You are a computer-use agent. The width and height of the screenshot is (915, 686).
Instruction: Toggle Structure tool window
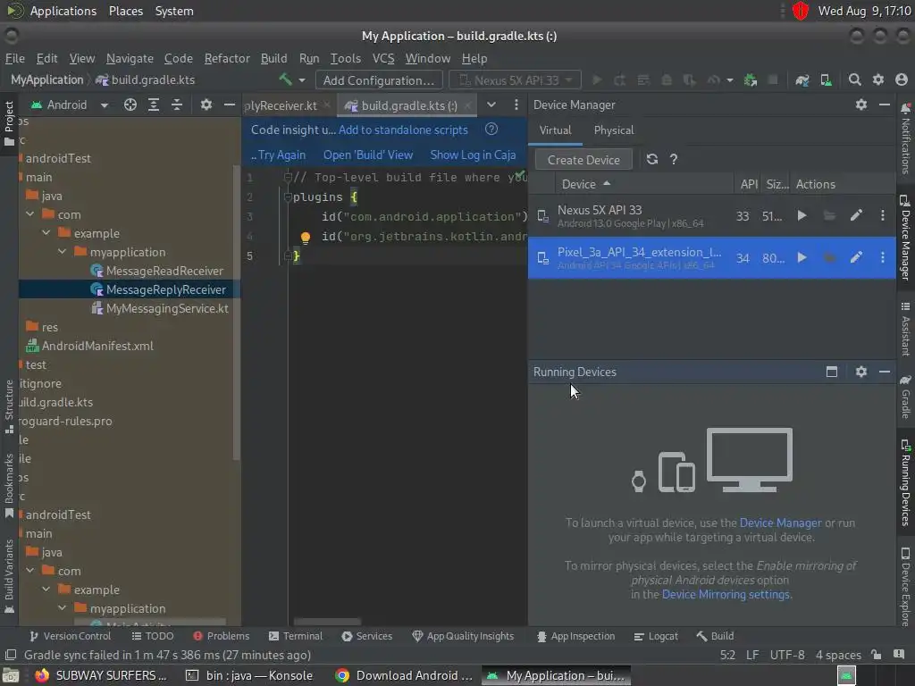(9, 406)
